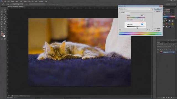Toggle lock all for layer
Image resolution: width=177 pixels, height=99 pixels.
point(166,50)
